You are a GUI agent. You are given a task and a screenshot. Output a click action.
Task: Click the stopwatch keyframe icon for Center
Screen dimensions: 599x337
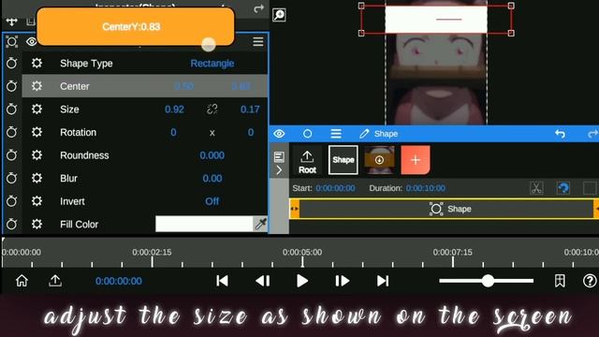tap(11, 86)
